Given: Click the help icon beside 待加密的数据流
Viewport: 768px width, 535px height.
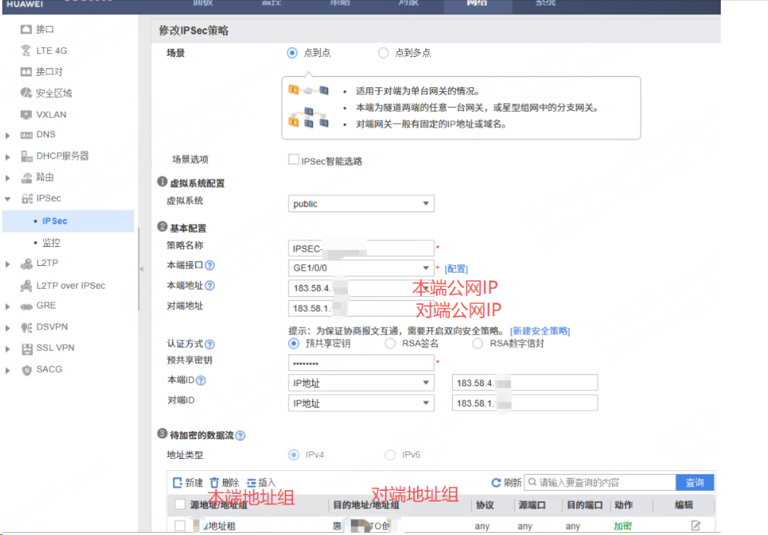Looking at the screenshot, I should coord(241,435).
